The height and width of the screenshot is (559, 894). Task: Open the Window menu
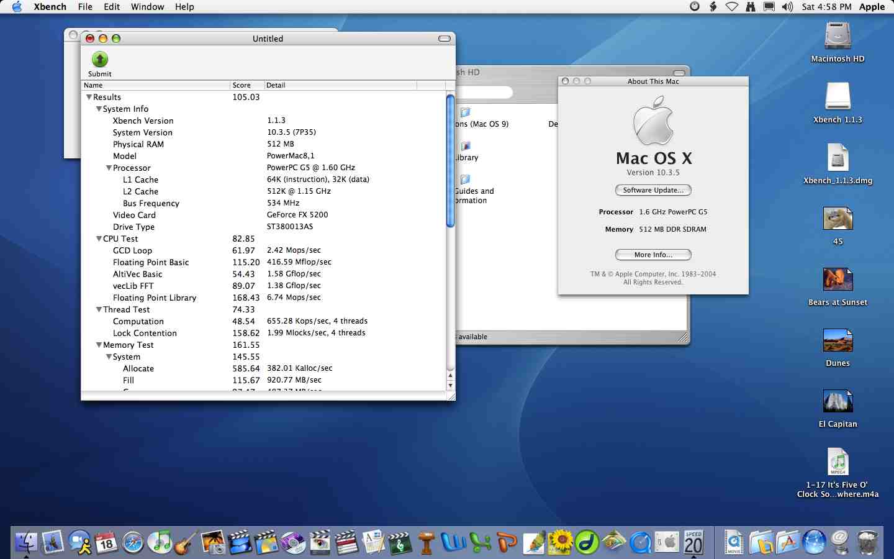pos(147,7)
